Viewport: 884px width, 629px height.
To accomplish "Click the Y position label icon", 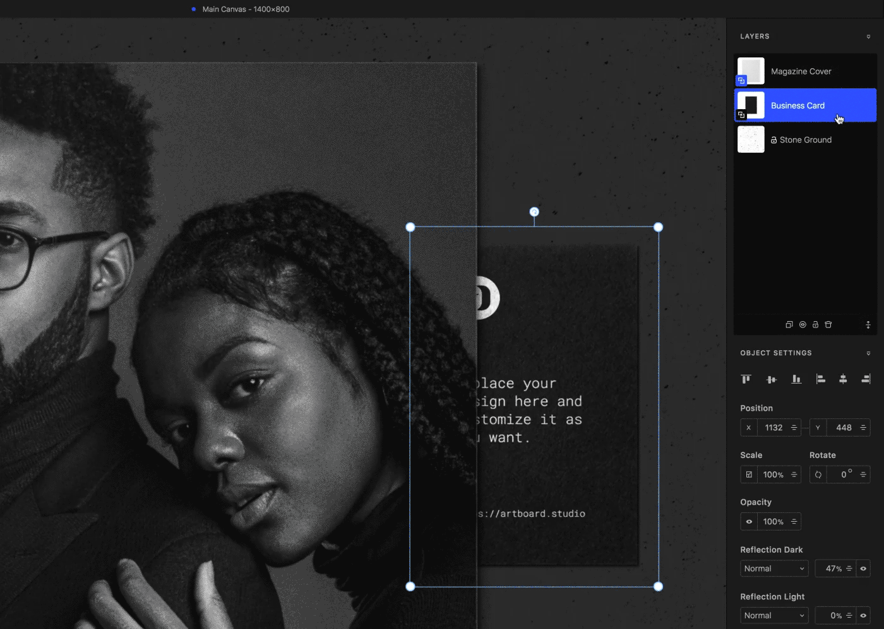I will coord(818,428).
